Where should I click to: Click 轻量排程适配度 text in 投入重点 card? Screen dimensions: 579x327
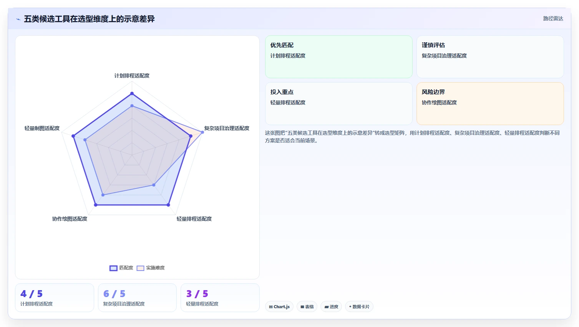[288, 102]
